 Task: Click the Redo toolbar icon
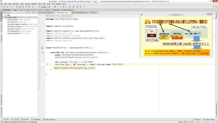[x=14, y=7]
